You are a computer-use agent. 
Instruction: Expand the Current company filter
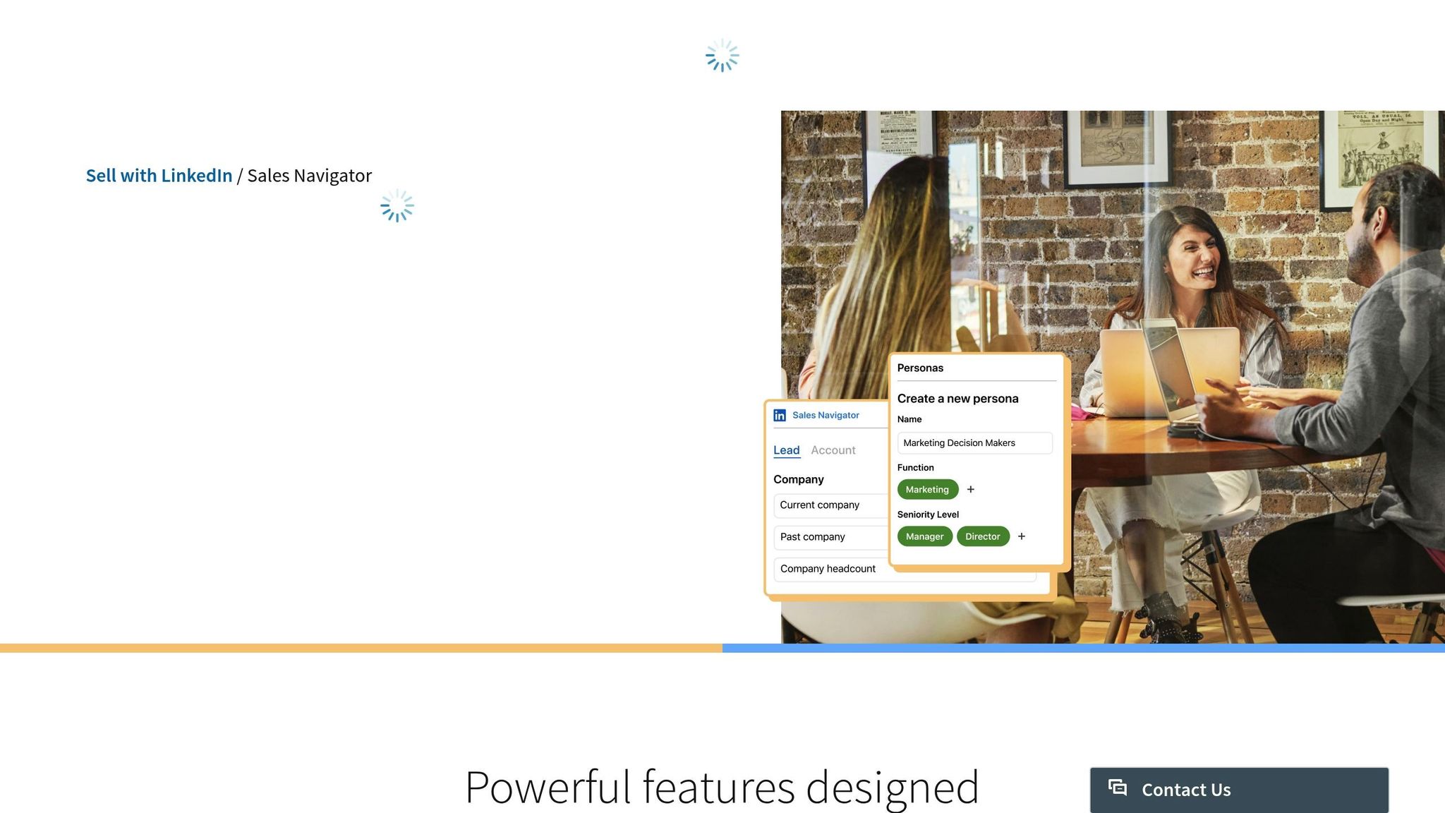click(829, 505)
